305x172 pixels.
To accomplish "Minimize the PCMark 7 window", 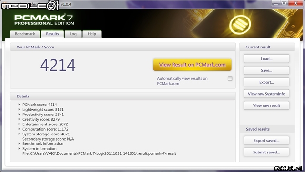I will click(x=276, y=3).
